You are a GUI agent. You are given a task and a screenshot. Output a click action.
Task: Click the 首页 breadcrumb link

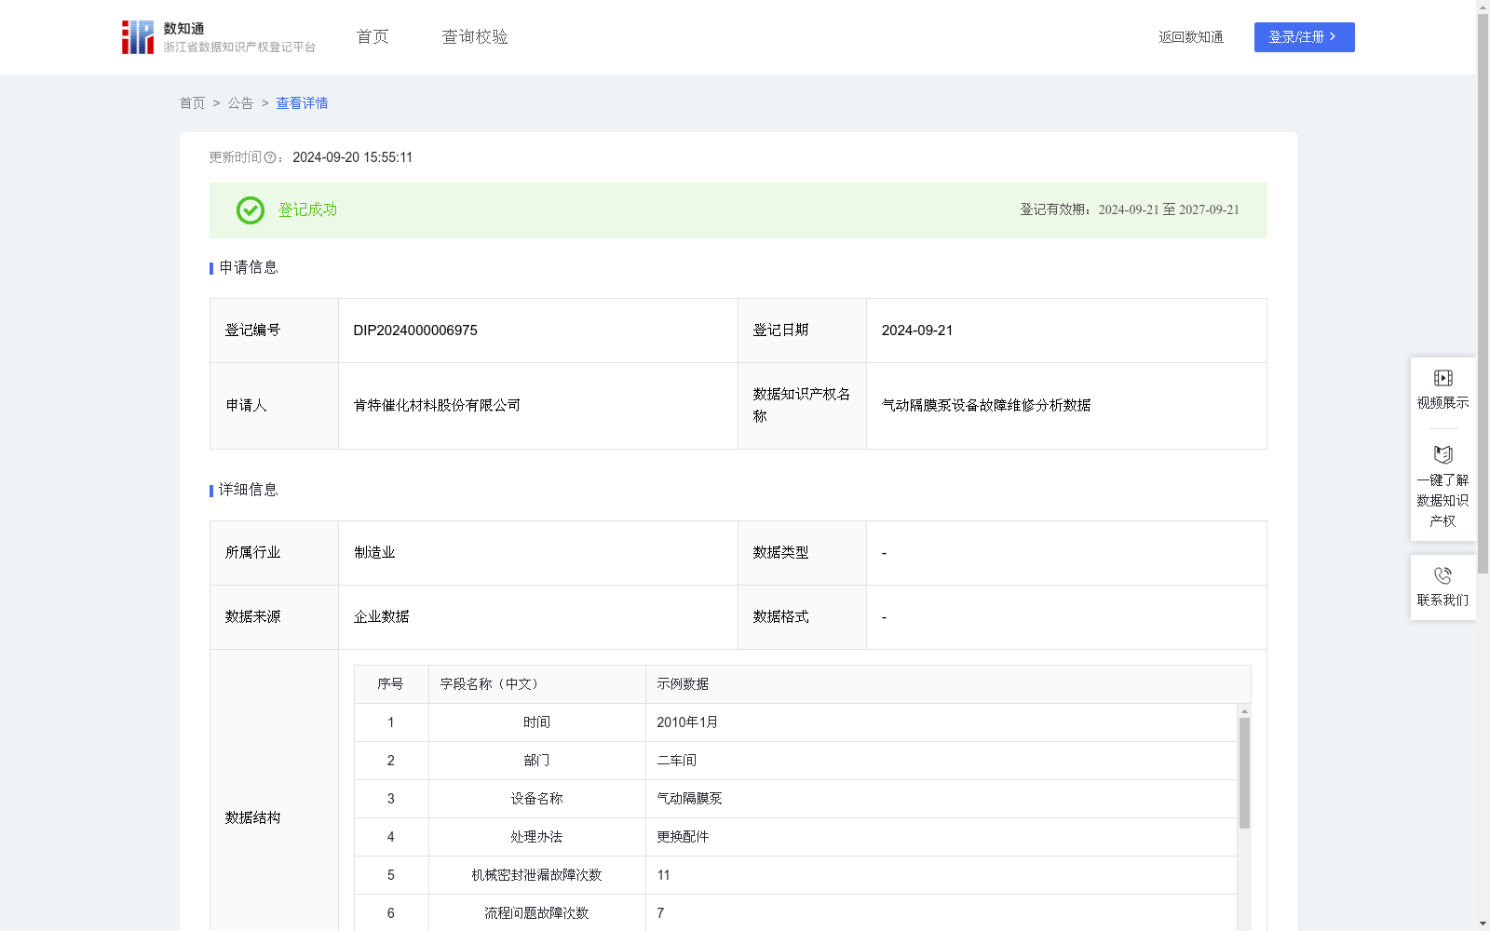tap(192, 103)
